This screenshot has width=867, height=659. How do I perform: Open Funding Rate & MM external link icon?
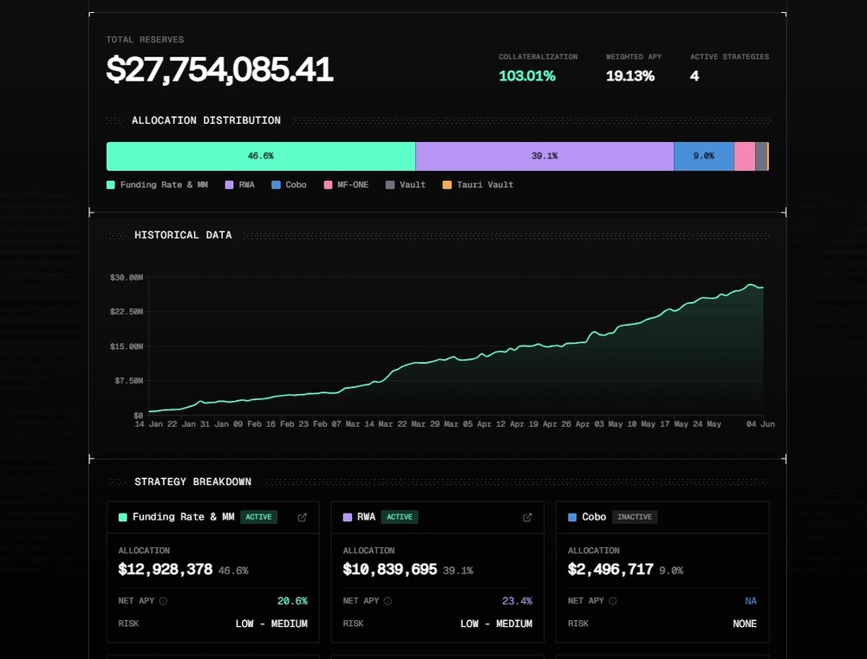click(x=303, y=518)
